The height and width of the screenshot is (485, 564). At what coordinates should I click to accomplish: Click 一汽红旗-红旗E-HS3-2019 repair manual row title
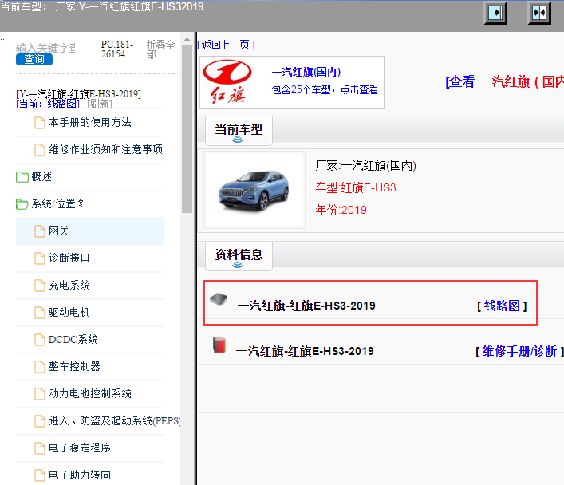[x=305, y=351]
